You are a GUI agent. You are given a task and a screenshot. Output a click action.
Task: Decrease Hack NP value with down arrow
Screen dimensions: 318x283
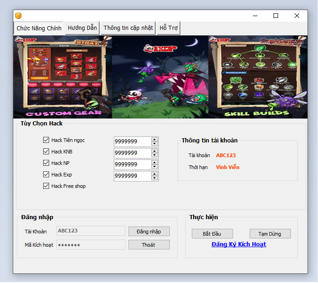(155, 167)
